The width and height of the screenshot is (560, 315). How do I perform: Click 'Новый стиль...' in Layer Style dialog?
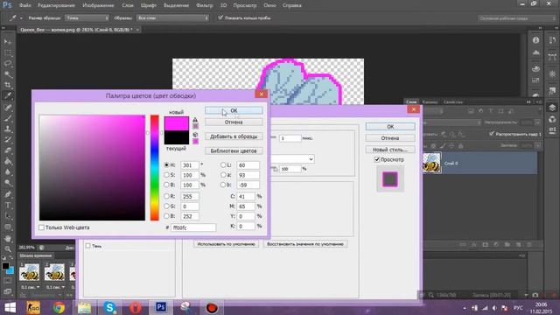pos(390,150)
